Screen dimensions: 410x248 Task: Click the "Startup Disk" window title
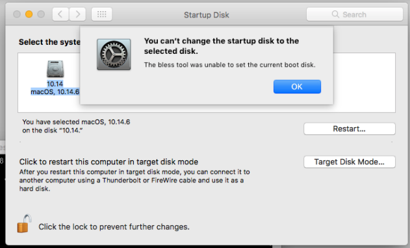point(207,15)
